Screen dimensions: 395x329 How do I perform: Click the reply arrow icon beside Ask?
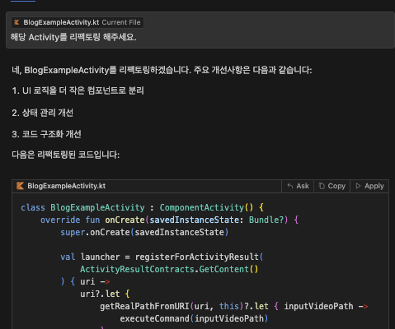point(290,186)
